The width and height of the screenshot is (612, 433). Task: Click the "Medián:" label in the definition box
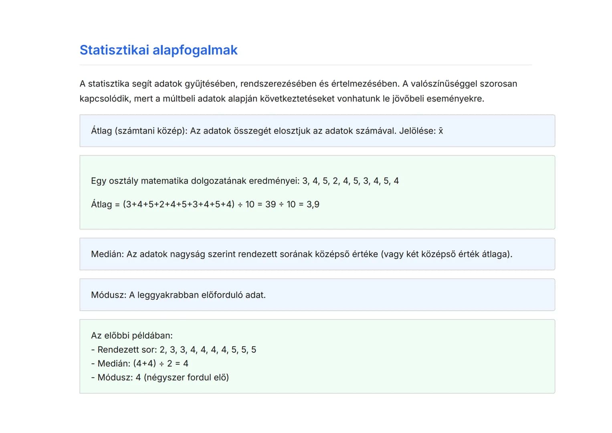point(107,254)
